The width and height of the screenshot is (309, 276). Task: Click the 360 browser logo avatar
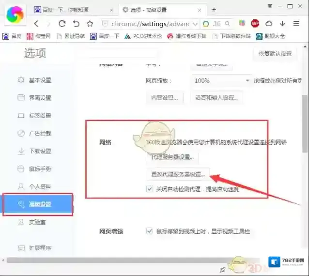(x=15, y=15)
